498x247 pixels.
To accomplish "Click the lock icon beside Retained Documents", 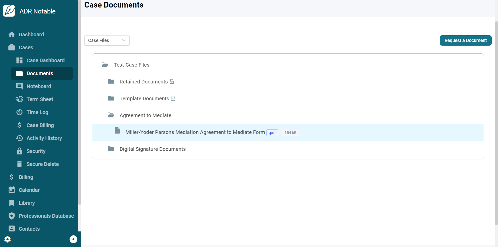I will click(172, 82).
